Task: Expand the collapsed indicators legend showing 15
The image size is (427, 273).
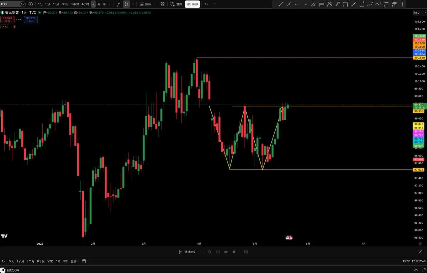Action: pyautogui.click(x=5, y=27)
